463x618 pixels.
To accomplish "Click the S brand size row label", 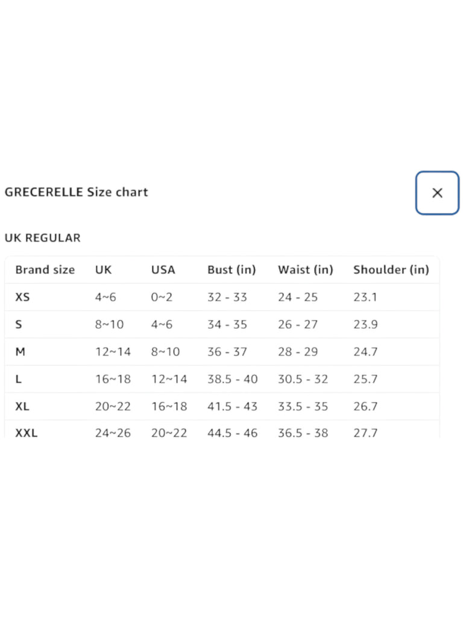I will pyautogui.click(x=19, y=325).
